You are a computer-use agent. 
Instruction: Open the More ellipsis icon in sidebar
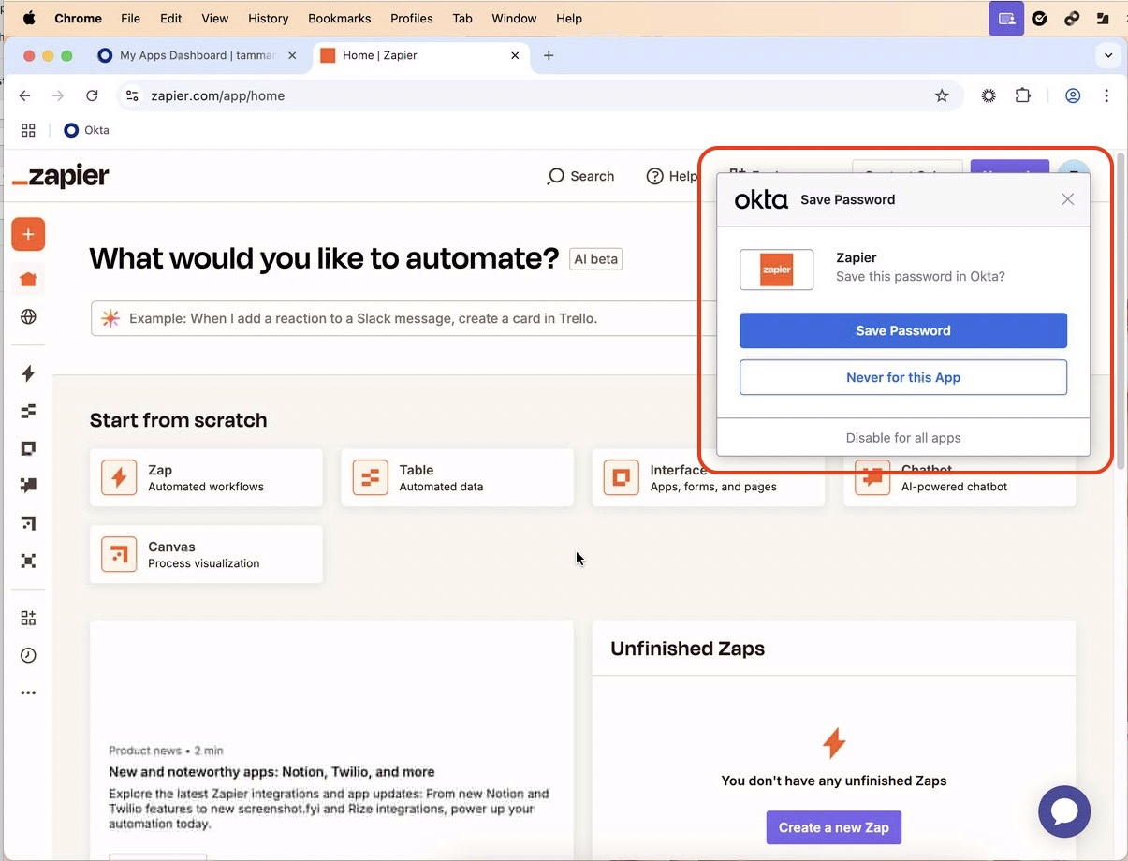point(28,693)
